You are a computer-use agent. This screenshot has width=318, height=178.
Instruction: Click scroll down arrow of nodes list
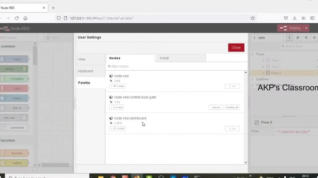pyautogui.click(x=245, y=162)
